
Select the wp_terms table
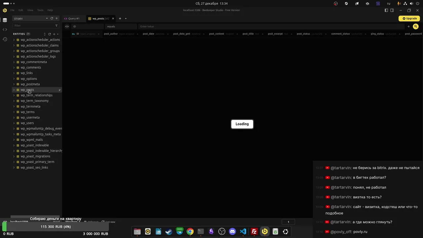pos(27,112)
